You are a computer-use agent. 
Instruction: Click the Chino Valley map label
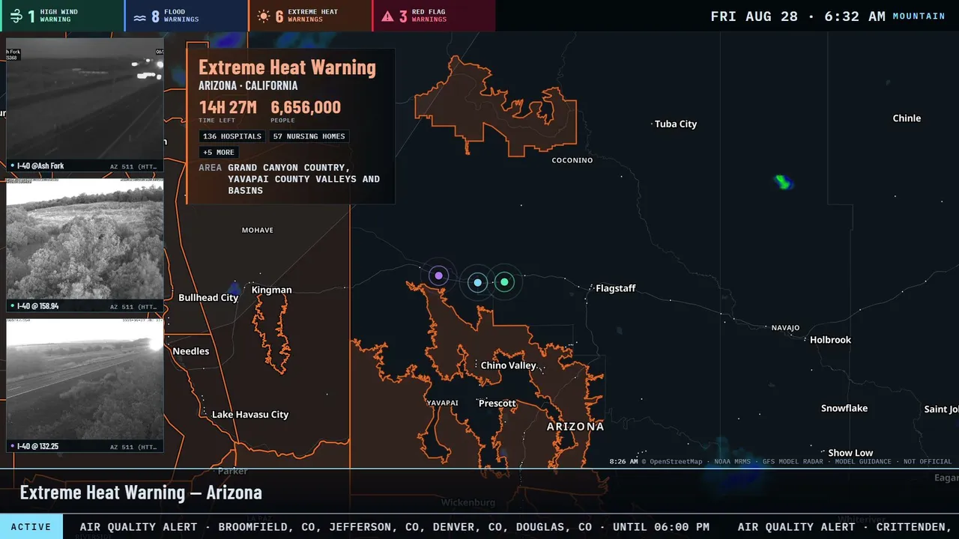click(509, 365)
